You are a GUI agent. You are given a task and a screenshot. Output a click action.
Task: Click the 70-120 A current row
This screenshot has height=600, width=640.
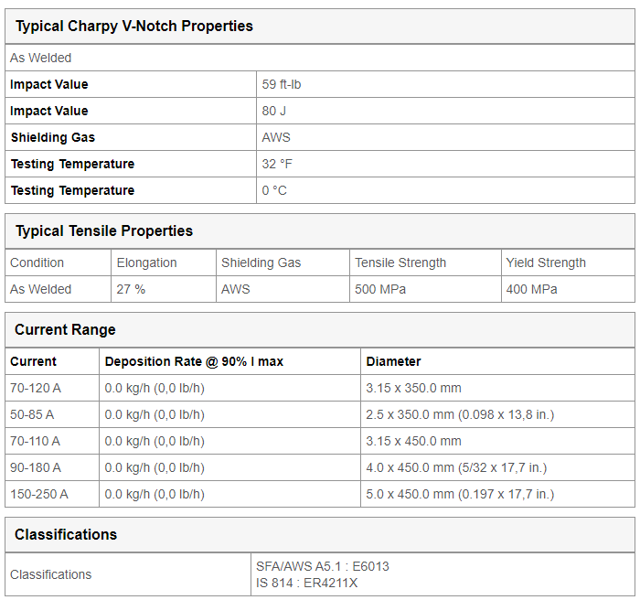[x=320, y=388]
